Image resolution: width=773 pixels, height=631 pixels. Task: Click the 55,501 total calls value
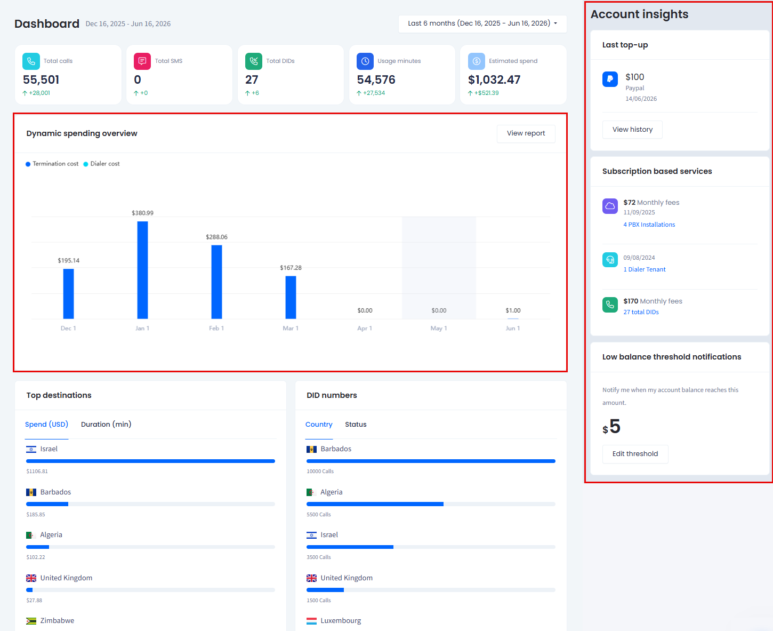pos(41,80)
